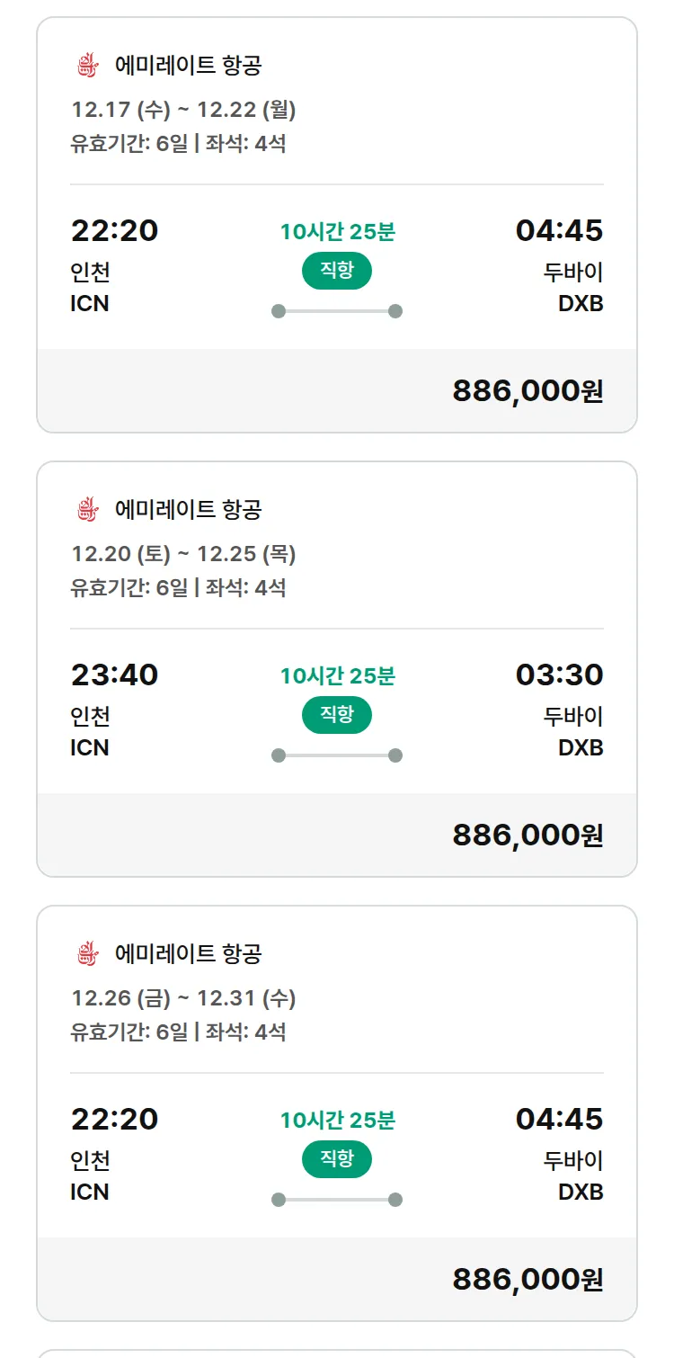
Task: Click Emirates logo on 12.20 departure card
Action: [86, 510]
